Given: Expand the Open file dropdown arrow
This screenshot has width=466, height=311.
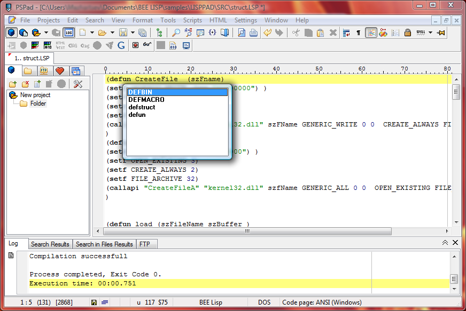Looking at the screenshot, I should click(112, 33).
